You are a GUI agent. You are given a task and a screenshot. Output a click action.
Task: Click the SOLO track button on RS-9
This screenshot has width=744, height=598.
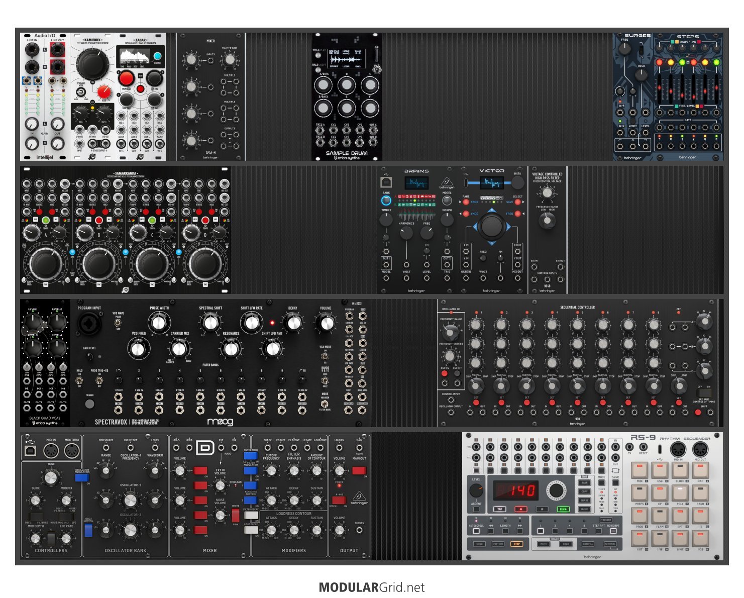tap(565, 544)
